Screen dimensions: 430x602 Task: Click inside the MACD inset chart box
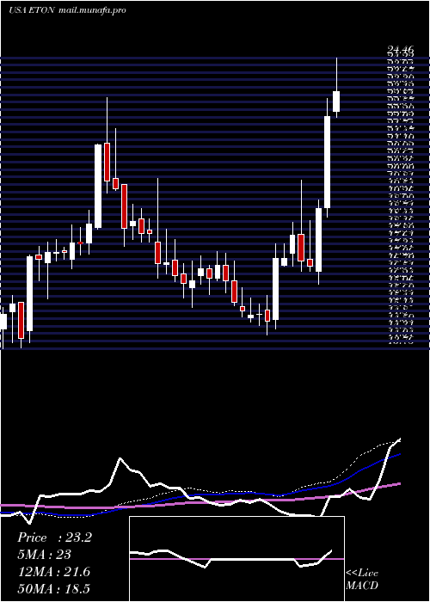point(236,559)
